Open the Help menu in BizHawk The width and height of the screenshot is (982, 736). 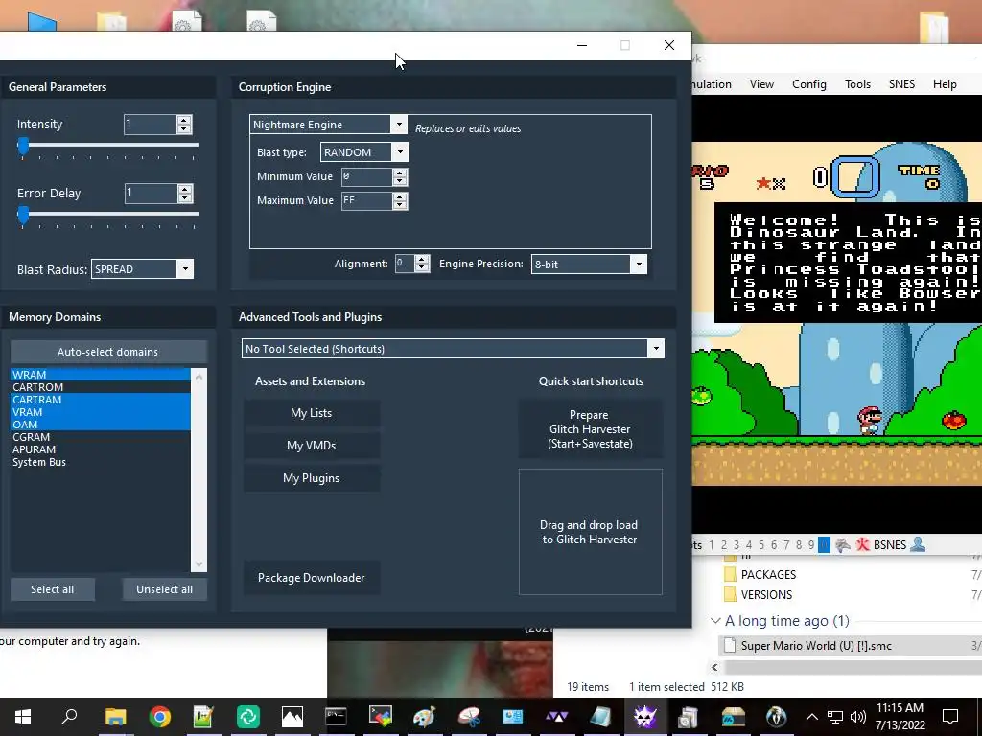945,84
